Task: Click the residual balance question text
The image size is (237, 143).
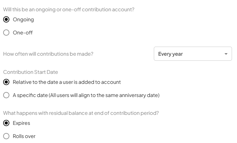Action: tap(81, 113)
